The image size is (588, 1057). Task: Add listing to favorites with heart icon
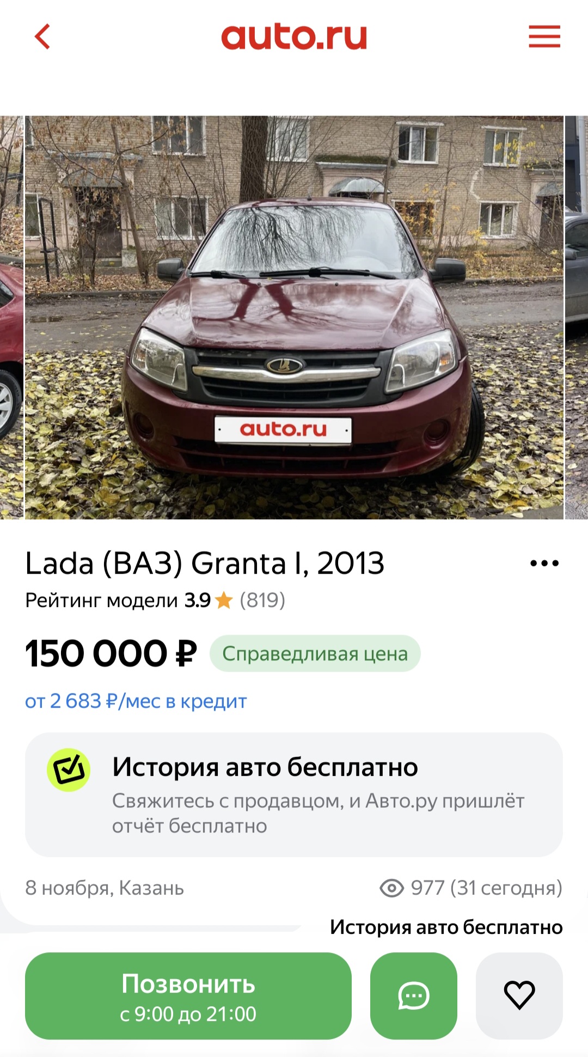tap(519, 996)
